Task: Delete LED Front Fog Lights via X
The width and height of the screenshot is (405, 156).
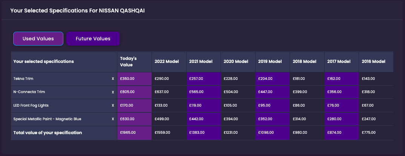Action: click(113, 106)
